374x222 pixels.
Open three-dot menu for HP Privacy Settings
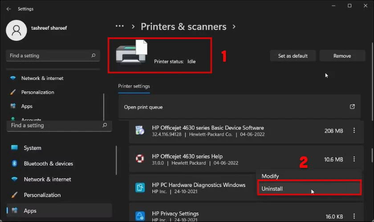354,216
